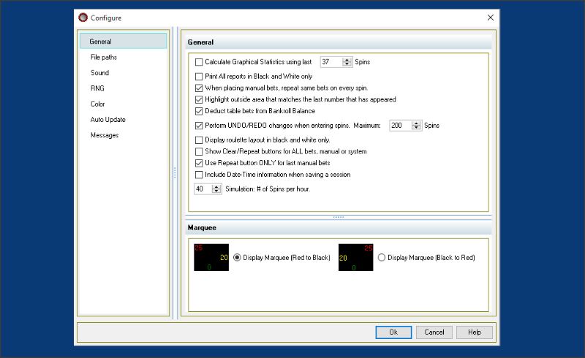The height and width of the screenshot is (358, 585).
Task: Click the statistics spins count stepper arrows
Action: coord(347,62)
